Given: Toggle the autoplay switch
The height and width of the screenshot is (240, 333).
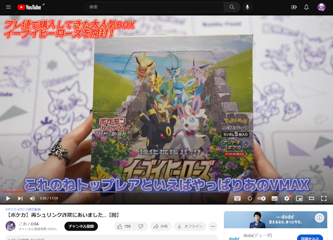Looking at the screenshot, I should [261, 199].
